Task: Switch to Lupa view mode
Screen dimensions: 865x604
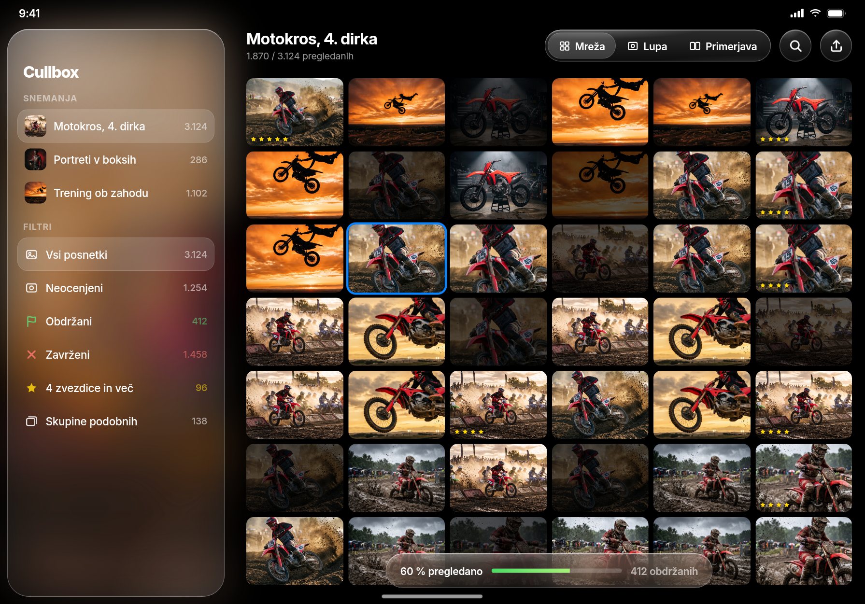Action: [647, 46]
